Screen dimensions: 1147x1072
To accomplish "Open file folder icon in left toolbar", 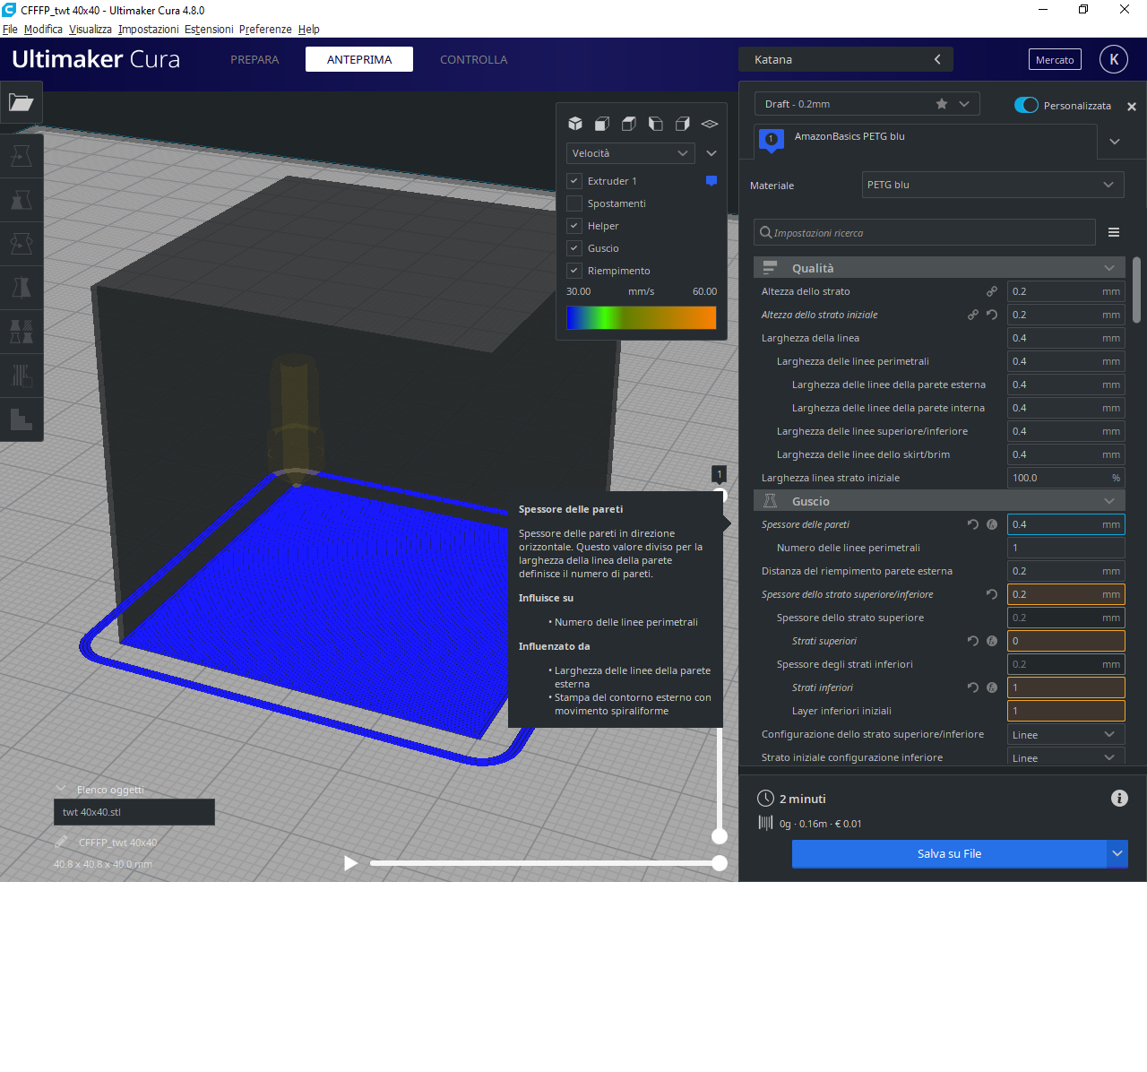I will tap(21, 102).
